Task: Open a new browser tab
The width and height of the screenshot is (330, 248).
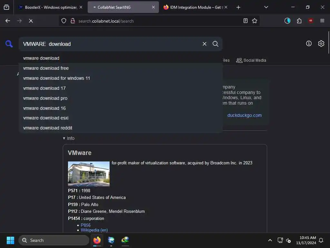Action: (238, 7)
